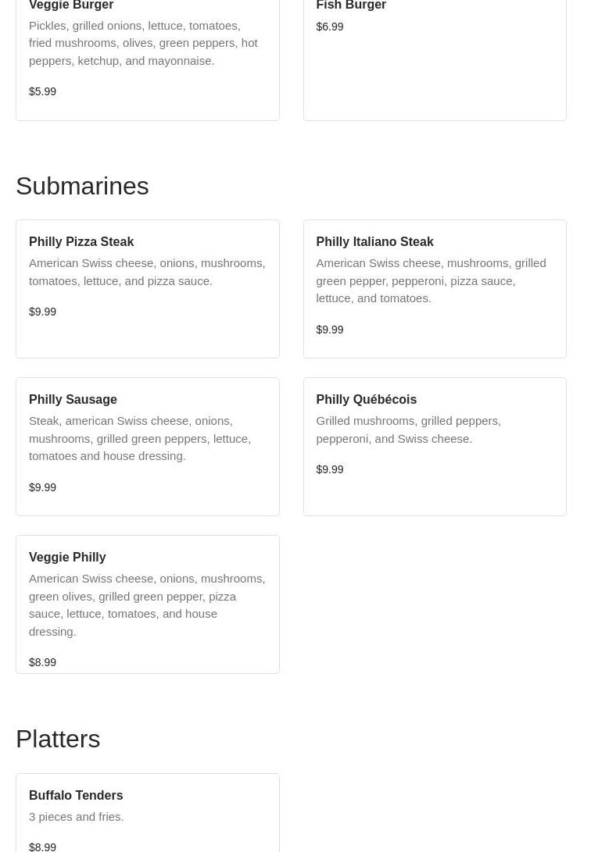Click the Platters section heading
598x852 pixels.
coord(58,739)
